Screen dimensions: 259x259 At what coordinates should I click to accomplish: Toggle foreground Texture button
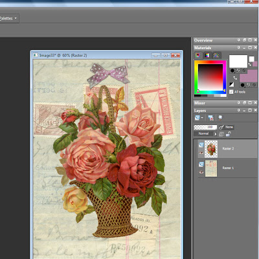tap(238, 71)
